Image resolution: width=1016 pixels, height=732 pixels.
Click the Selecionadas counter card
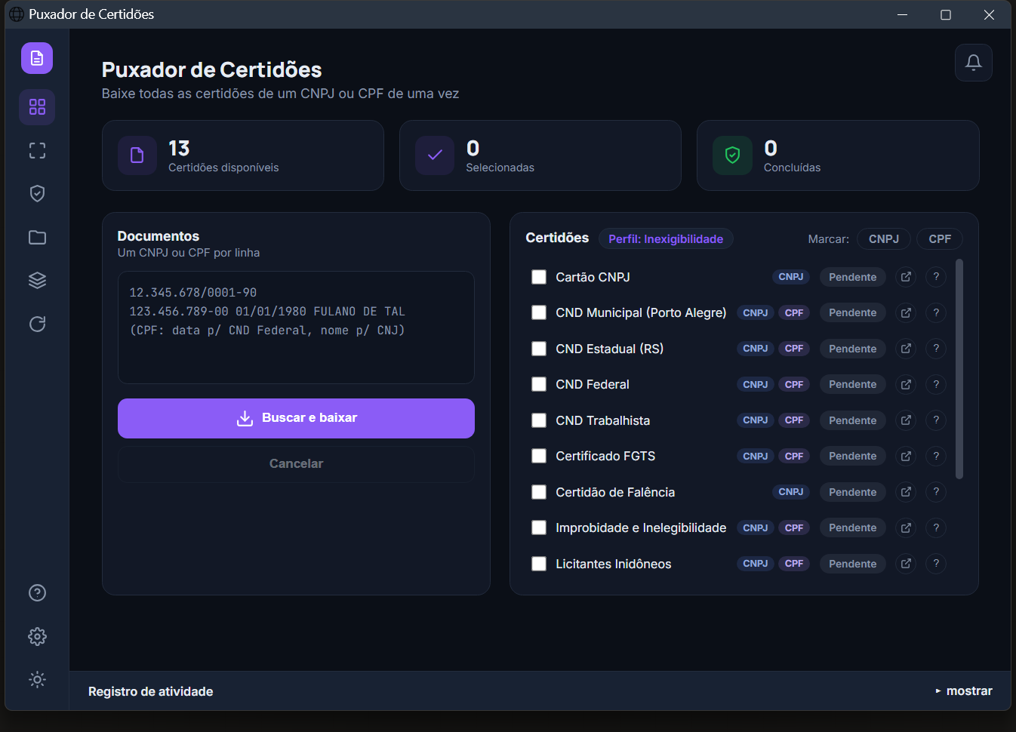(x=540, y=155)
